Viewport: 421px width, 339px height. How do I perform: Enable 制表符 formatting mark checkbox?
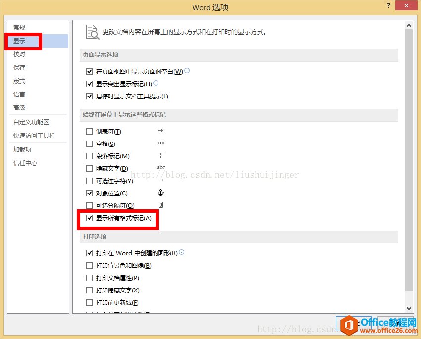90,132
